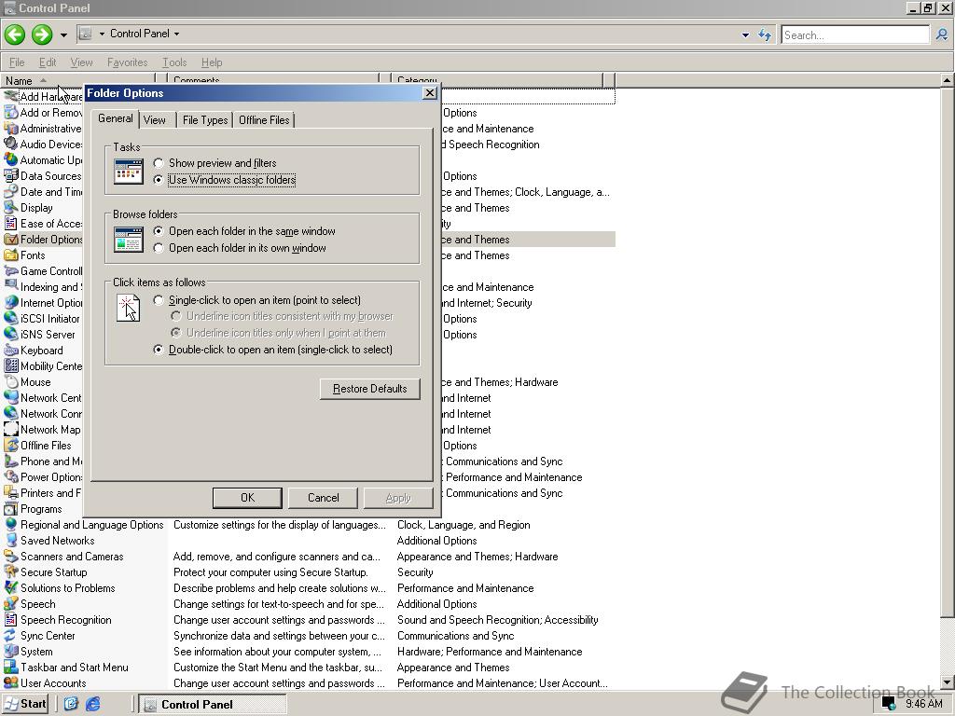
Task: Select the User Accounts icon
Action: point(11,683)
